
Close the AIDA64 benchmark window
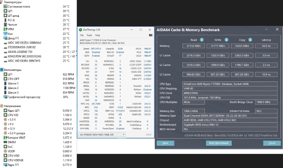[x=277, y=29]
